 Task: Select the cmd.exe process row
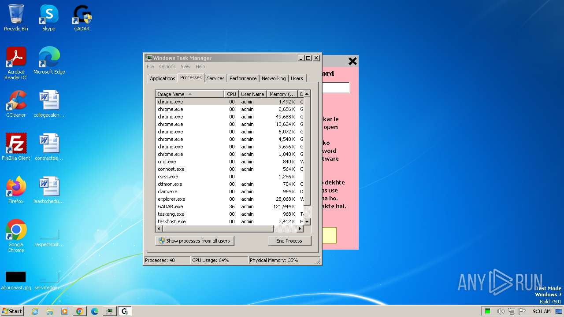(230, 162)
